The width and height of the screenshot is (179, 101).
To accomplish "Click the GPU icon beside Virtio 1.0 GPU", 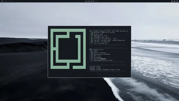I will 92,34.
